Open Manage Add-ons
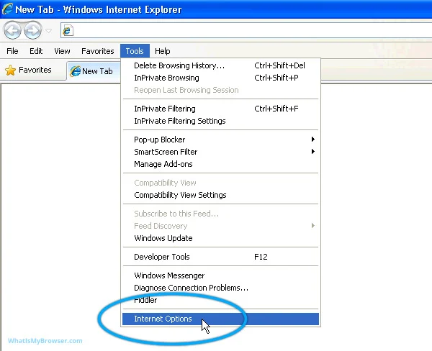 point(221,164)
